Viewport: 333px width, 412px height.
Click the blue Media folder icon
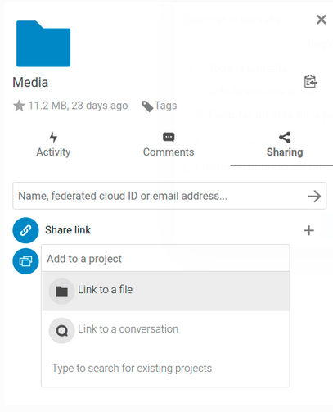(x=43, y=43)
